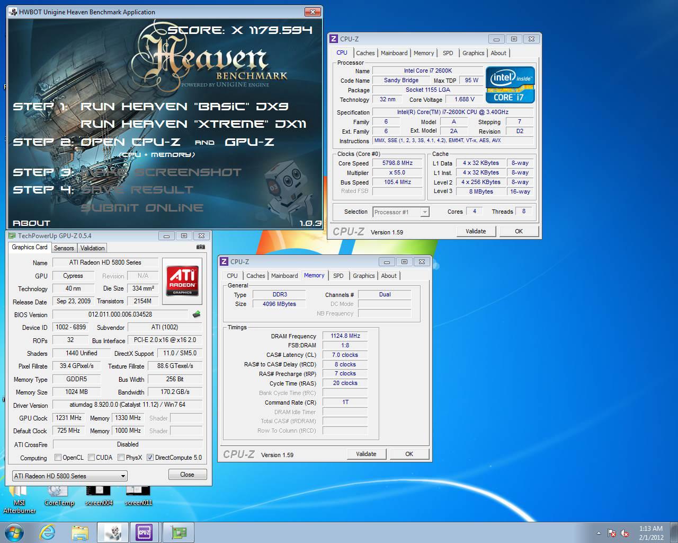The image size is (678, 543).
Task: Click the BIOS save chip icon in GPU-Z
Action: pyautogui.click(x=197, y=314)
